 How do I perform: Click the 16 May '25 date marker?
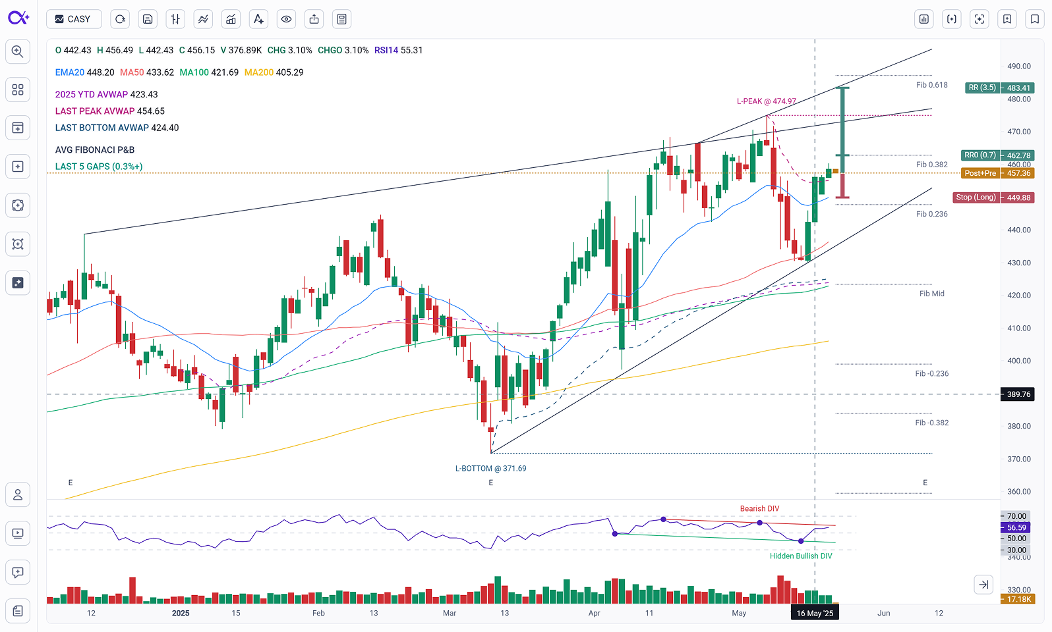(815, 614)
